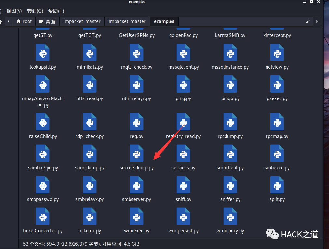
Task: Click the GetUserSPNs.py file name
Action: [137, 35]
